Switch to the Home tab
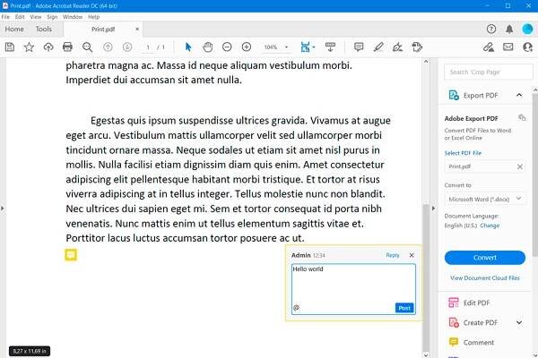 click(x=14, y=30)
